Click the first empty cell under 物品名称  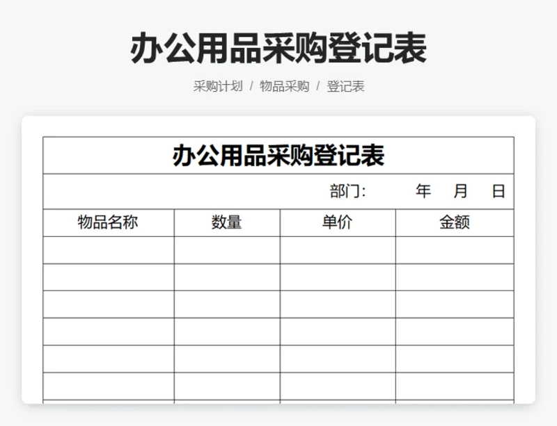click(x=109, y=250)
